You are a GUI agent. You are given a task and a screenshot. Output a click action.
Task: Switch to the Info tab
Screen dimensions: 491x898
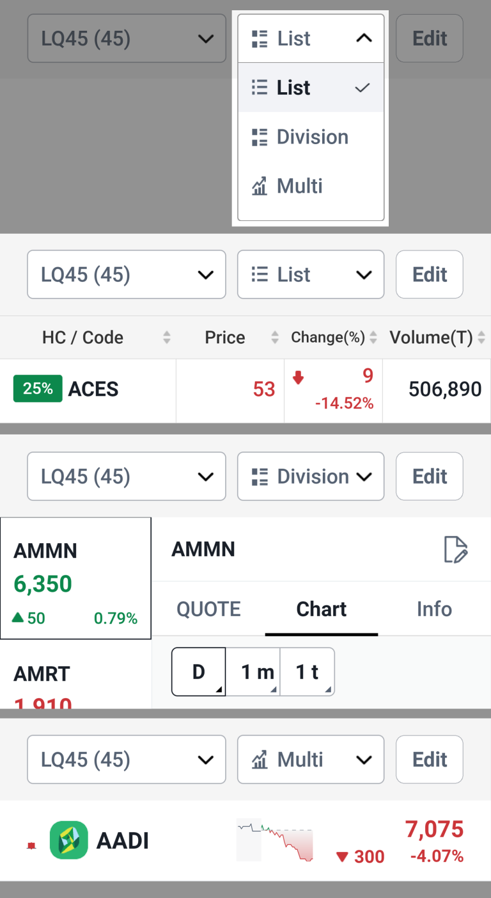tap(434, 609)
